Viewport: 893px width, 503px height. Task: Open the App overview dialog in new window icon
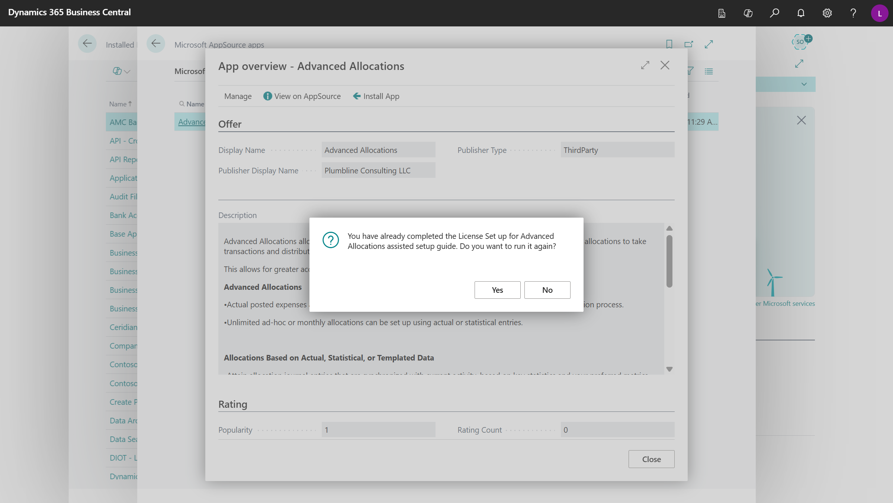pyautogui.click(x=689, y=44)
